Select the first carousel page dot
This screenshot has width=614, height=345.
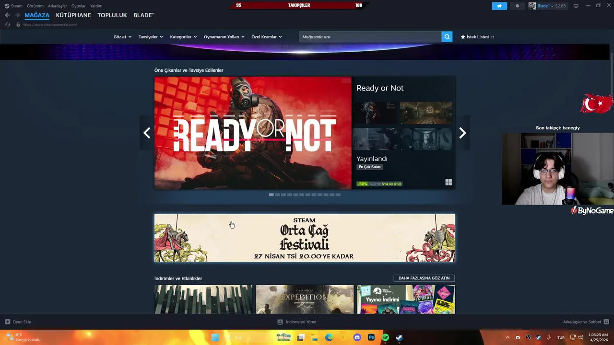pos(271,195)
